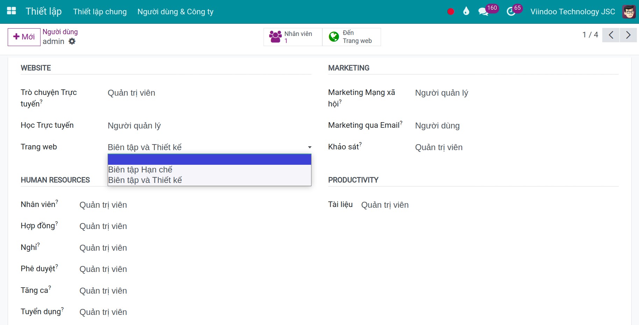Open Nhân viên smart button
Viewport: 639px width, 325px height.
point(293,37)
